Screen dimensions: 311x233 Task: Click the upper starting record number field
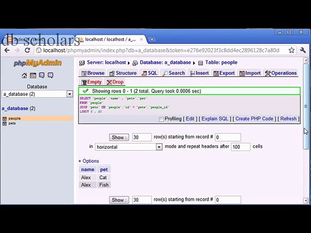pyautogui.click(x=228, y=137)
